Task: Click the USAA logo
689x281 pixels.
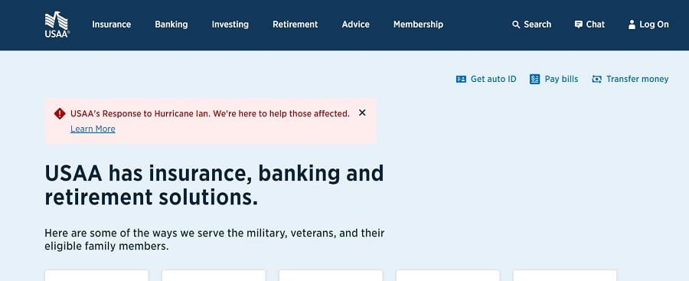Action: point(57,25)
